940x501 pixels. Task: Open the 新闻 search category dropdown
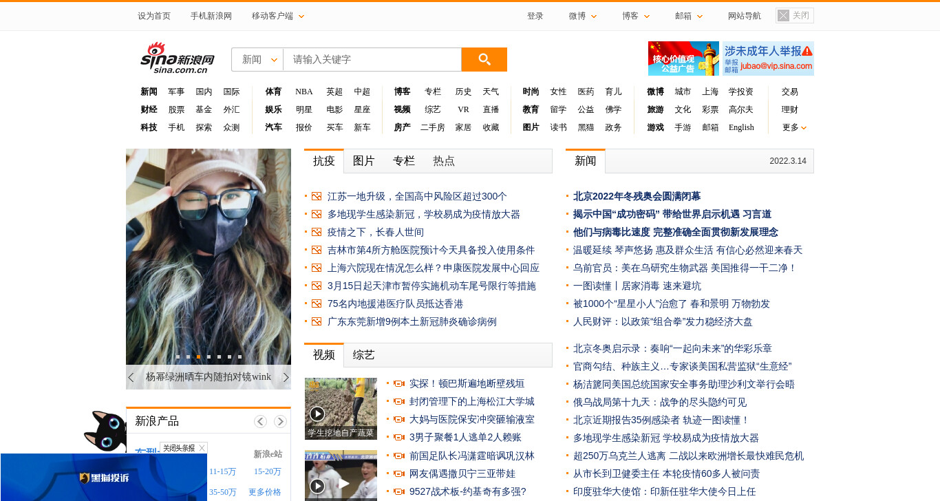point(257,59)
